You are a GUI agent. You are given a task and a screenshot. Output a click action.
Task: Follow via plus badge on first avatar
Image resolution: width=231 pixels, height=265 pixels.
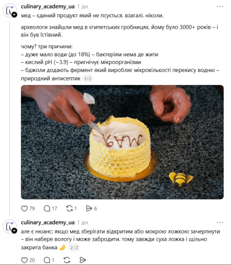tap(14, 15)
